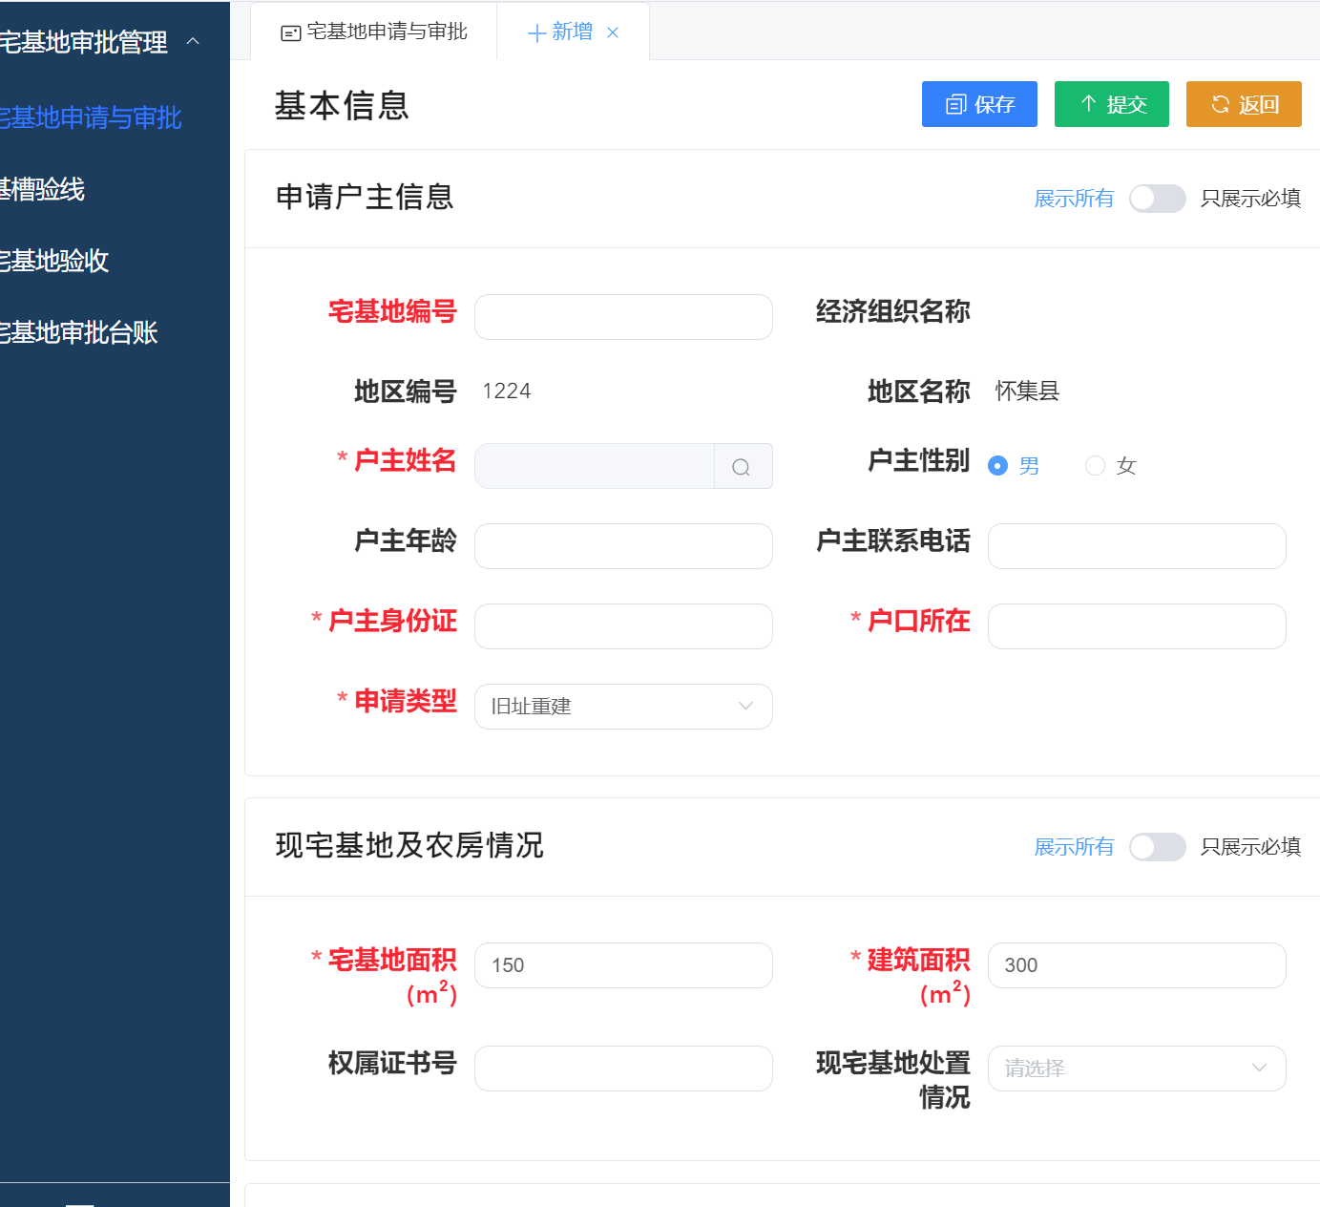
Task: Focus the 户主年龄 input field
Action: point(623,546)
